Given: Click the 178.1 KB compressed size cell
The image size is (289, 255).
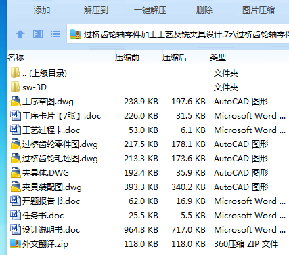Looking at the screenshot, I should click(x=188, y=144).
